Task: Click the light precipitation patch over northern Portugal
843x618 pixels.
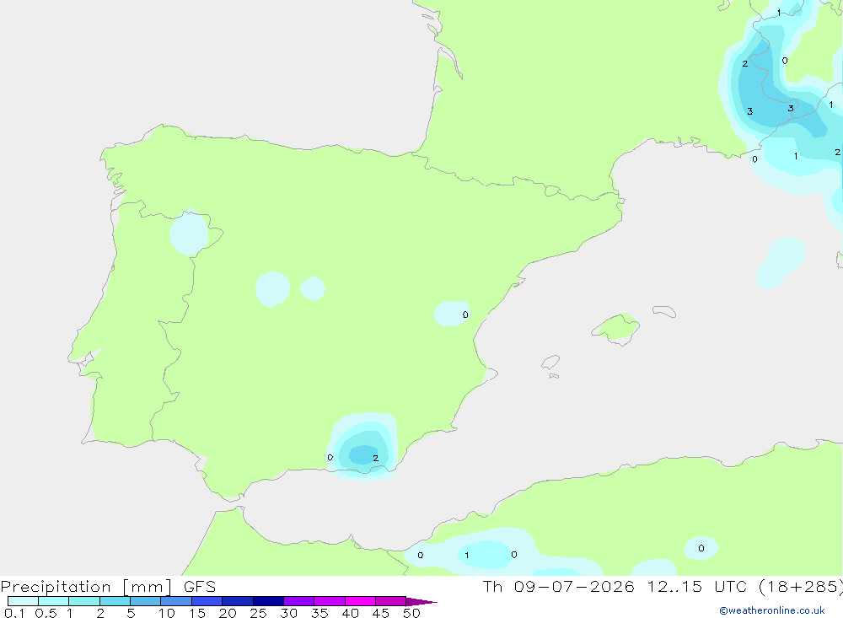Action: pyautogui.click(x=189, y=234)
